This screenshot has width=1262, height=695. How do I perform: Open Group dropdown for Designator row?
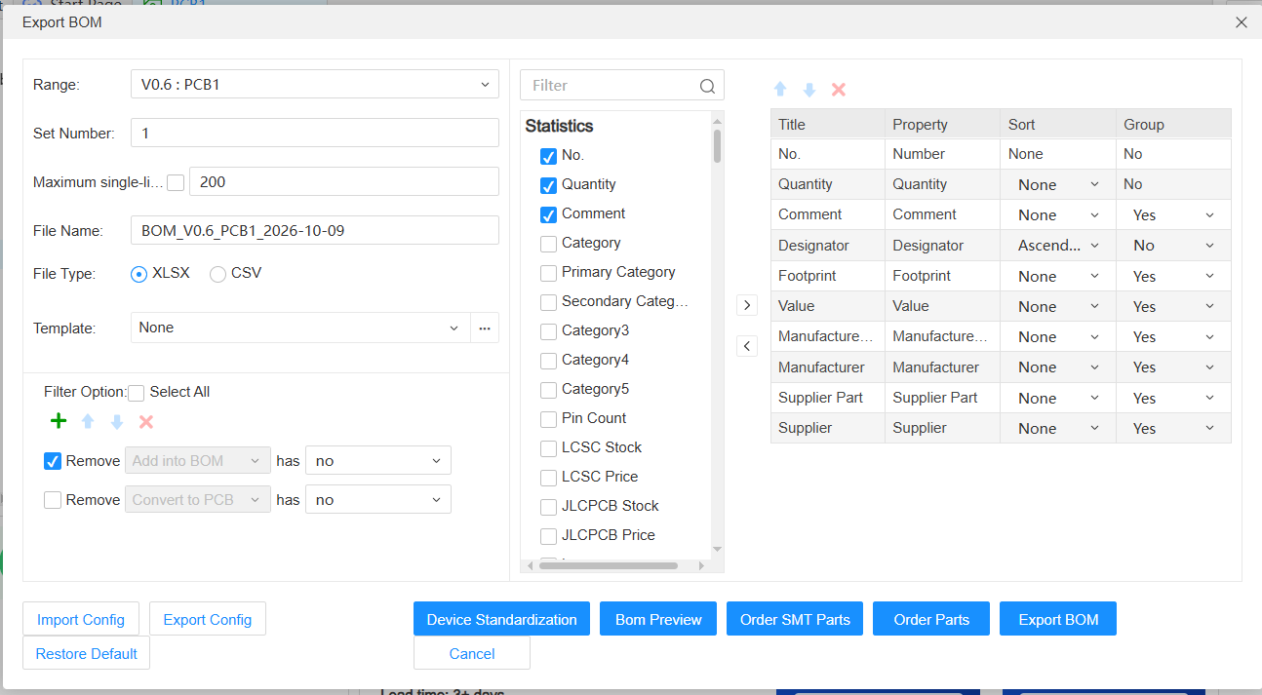click(x=1173, y=246)
